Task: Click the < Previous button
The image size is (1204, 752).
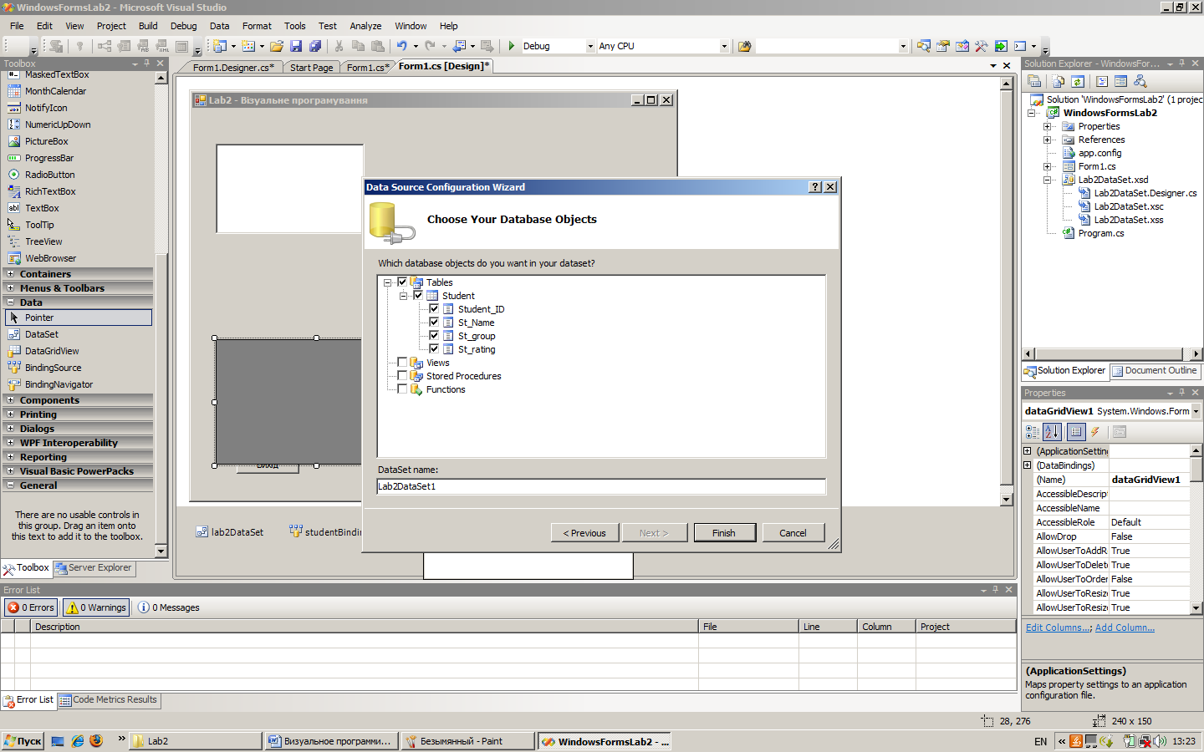Action: (x=584, y=533)
